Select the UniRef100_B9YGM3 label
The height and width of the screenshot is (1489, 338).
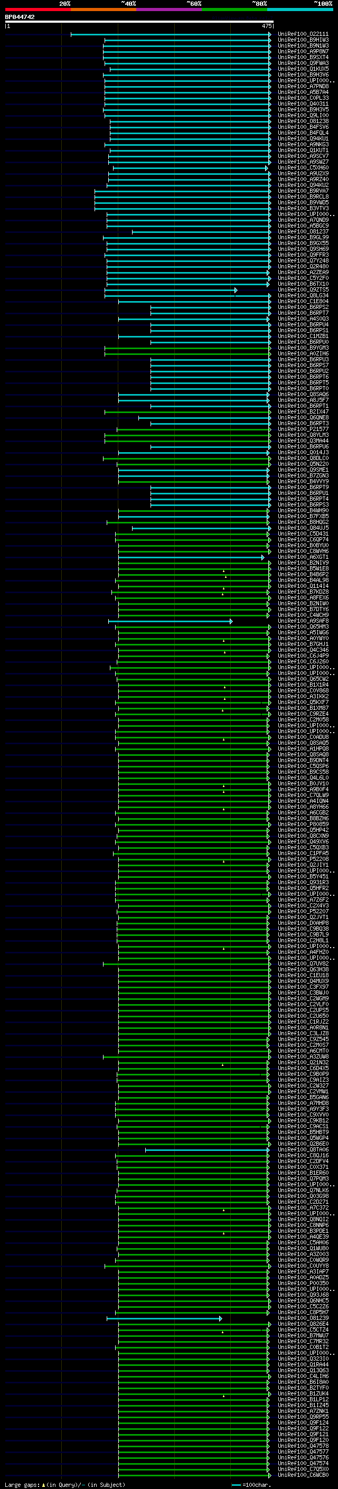pos(303,348)
